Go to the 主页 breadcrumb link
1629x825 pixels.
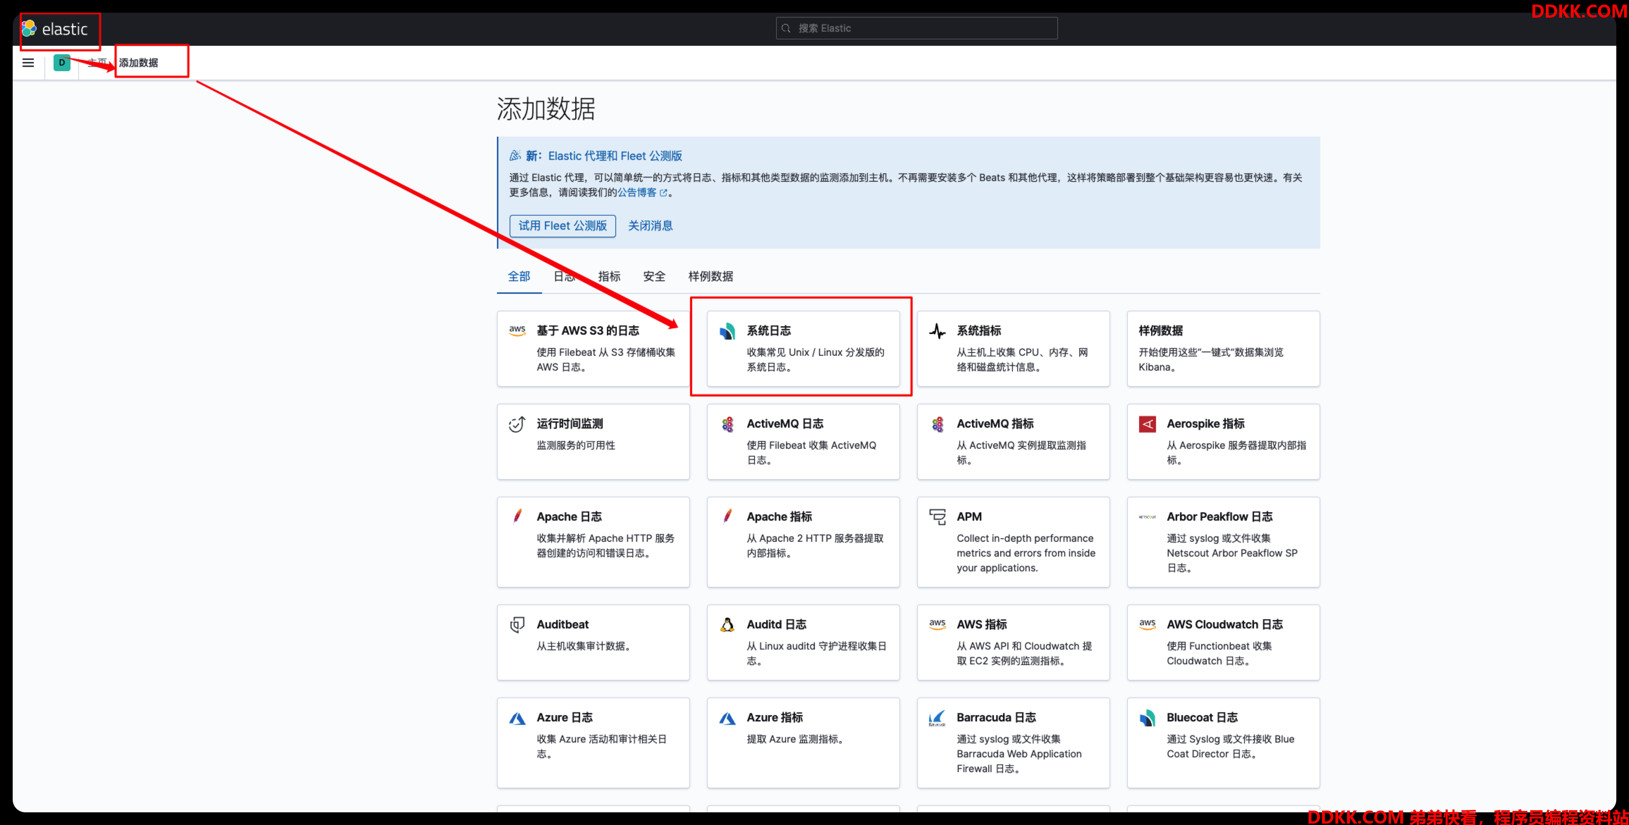[x=97, y=63]
